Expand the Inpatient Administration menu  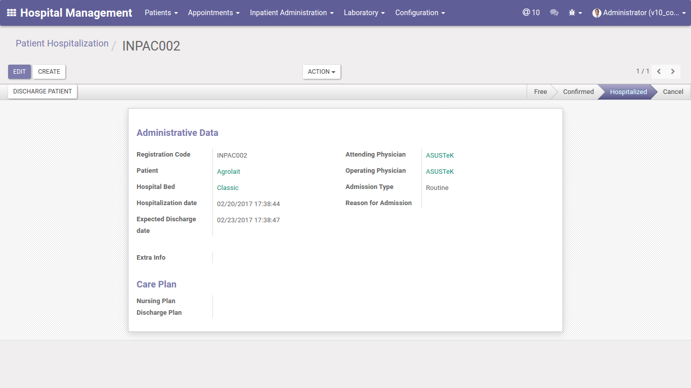point(292,13)
